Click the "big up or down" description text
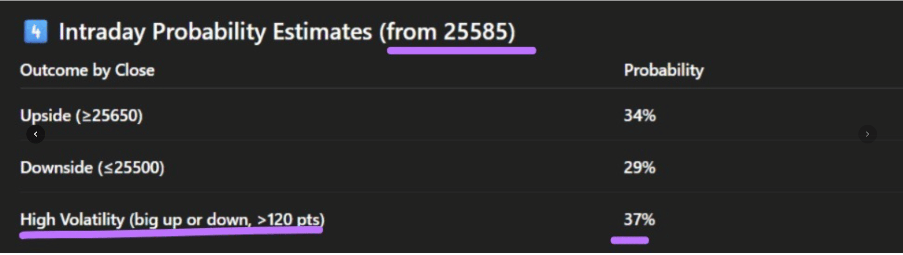Screen dimensions: 903x255 (x=191, y=219)
